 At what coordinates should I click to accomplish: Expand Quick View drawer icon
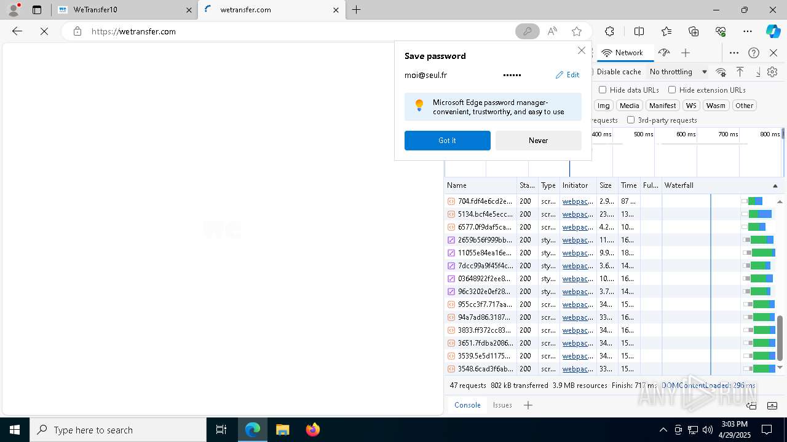772,405
